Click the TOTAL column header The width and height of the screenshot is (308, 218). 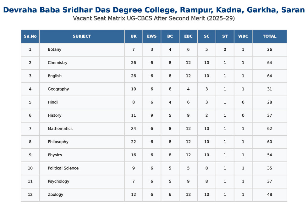(x=269, y=36)
